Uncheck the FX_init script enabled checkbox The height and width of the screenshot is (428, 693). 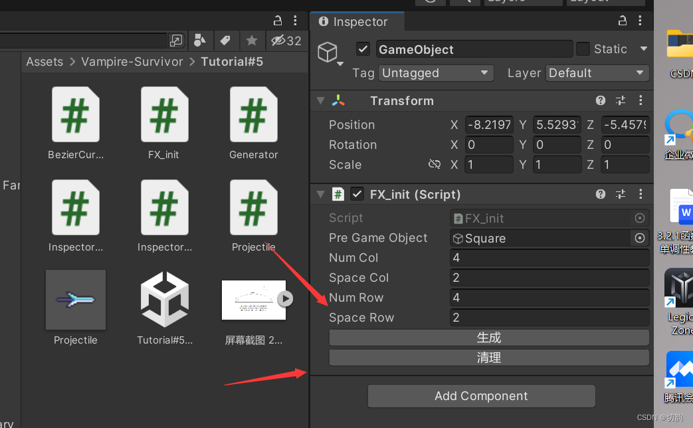[357, 194]
